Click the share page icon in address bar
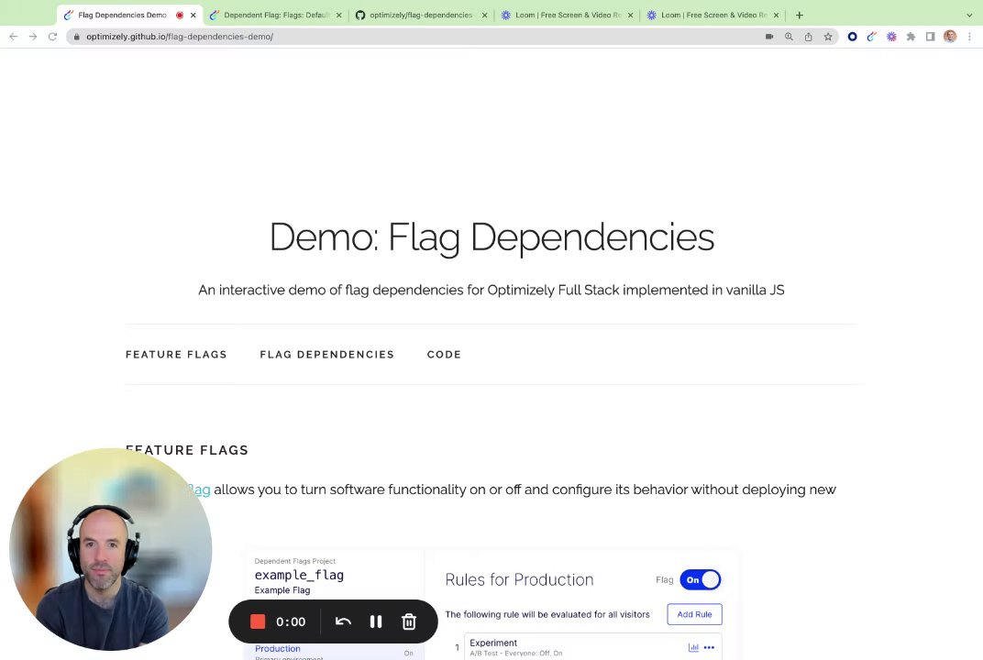 pyautogui.click(x=808, y=37)
